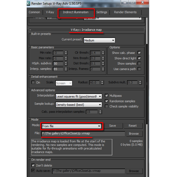Screen dimensions: 176x177
Task: Click the Dist thresh spinner arrows
Action: (103, 63)
